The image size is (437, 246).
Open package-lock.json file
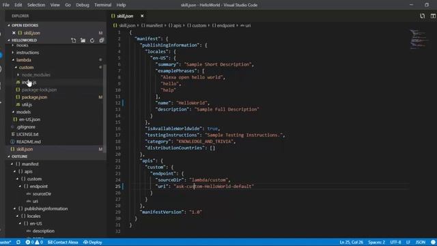(39, 90)
